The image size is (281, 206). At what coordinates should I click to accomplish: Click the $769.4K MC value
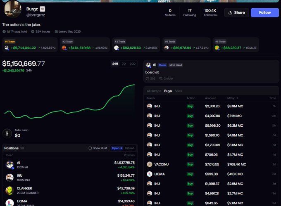(x=236, y=164)
